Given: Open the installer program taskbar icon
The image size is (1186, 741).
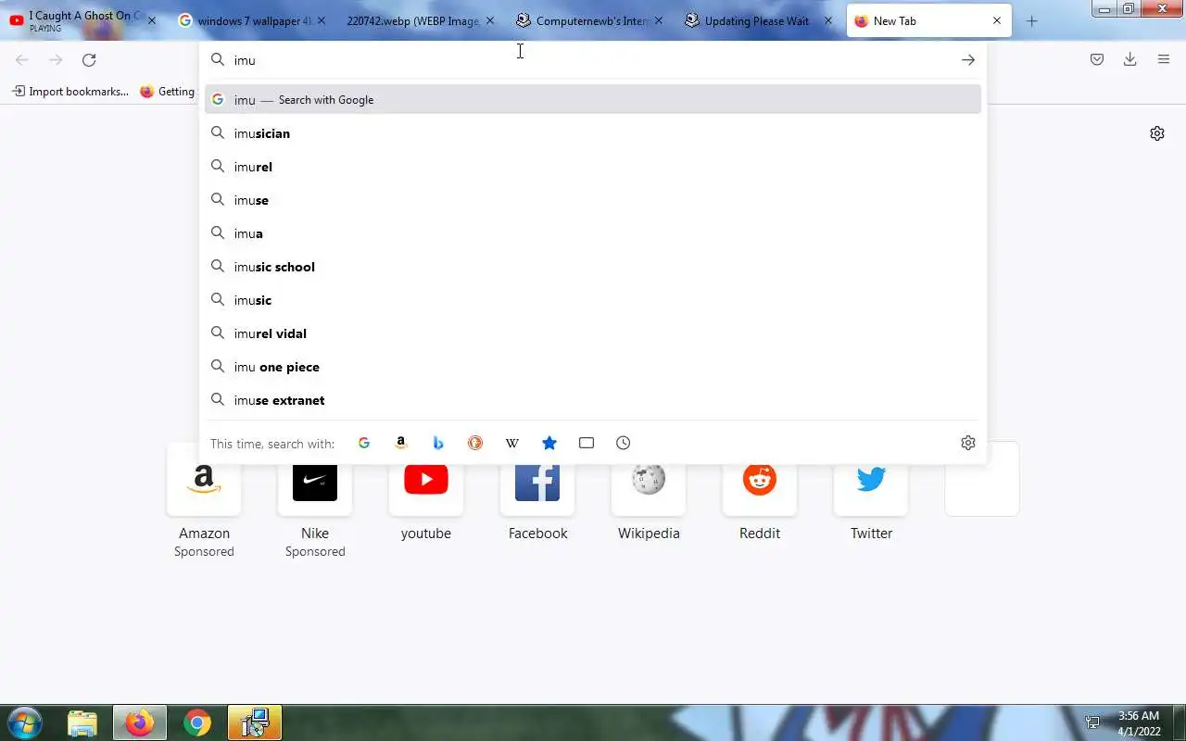Looking at the screenshot, I should pyautogui.click(x=254, y=722).
